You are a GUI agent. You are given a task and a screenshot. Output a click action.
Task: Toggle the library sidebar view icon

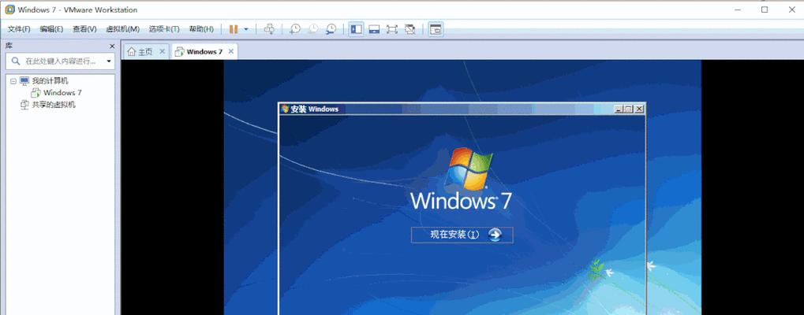(x=356, y=29)
